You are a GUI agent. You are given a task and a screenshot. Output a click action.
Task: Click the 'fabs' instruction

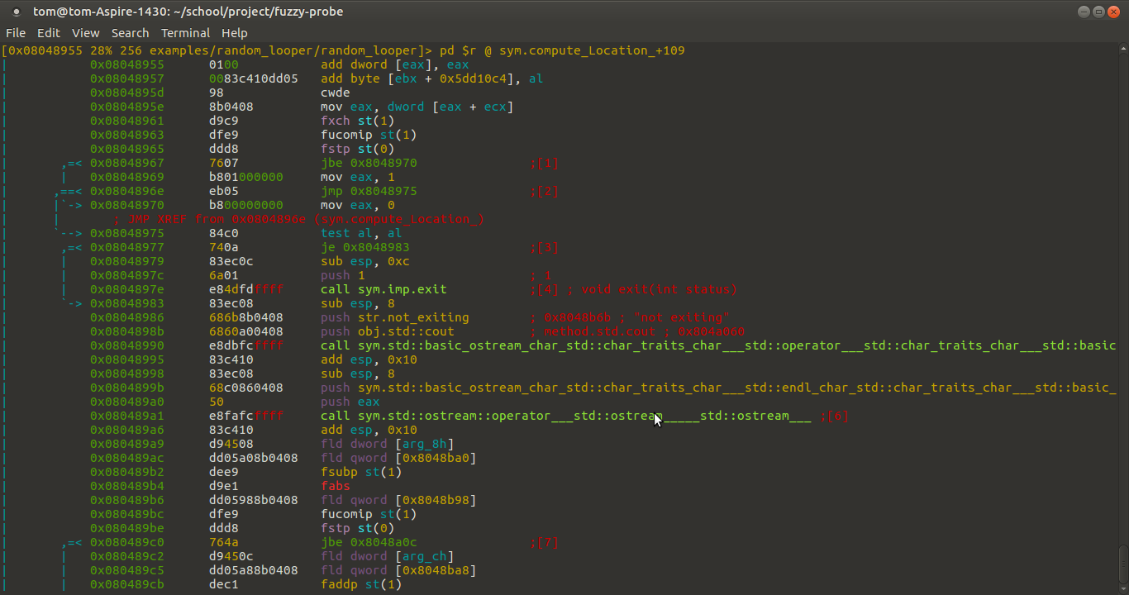pos(336,486)
